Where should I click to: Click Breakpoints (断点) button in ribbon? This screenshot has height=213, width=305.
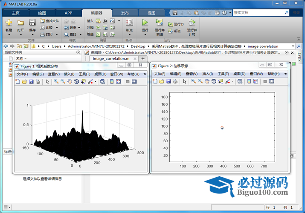(129, 25)
